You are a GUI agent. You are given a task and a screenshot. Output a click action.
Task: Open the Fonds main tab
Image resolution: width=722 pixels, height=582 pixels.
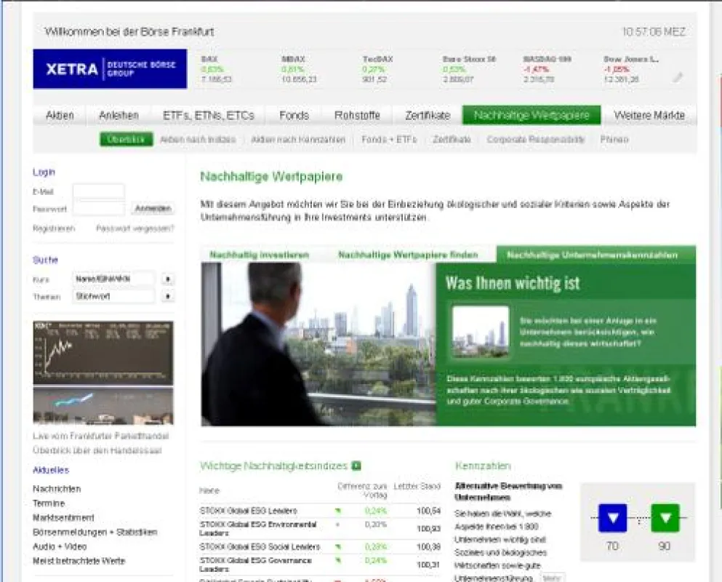294,115
